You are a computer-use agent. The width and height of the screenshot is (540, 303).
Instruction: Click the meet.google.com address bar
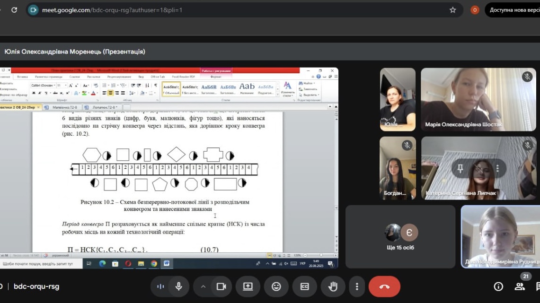pyautogui.click(x=237, y=10)
